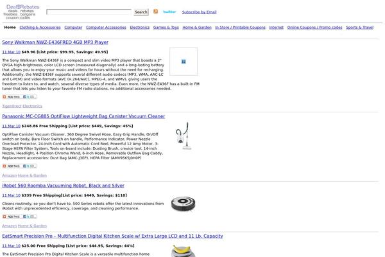Open the Electronics tag under Sony Walkman
Image resolution: width=385 pixels, height=257 pixels.
point(33,106)
